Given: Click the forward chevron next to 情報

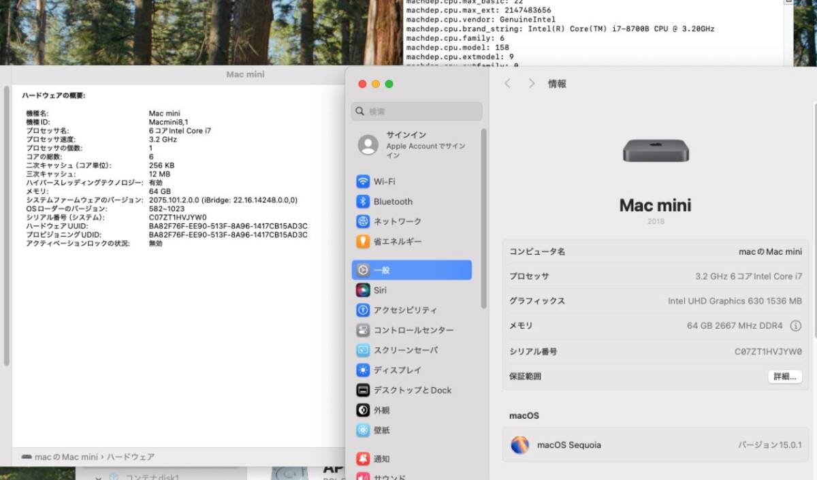Looking at the screenshot, I should 531,83.
